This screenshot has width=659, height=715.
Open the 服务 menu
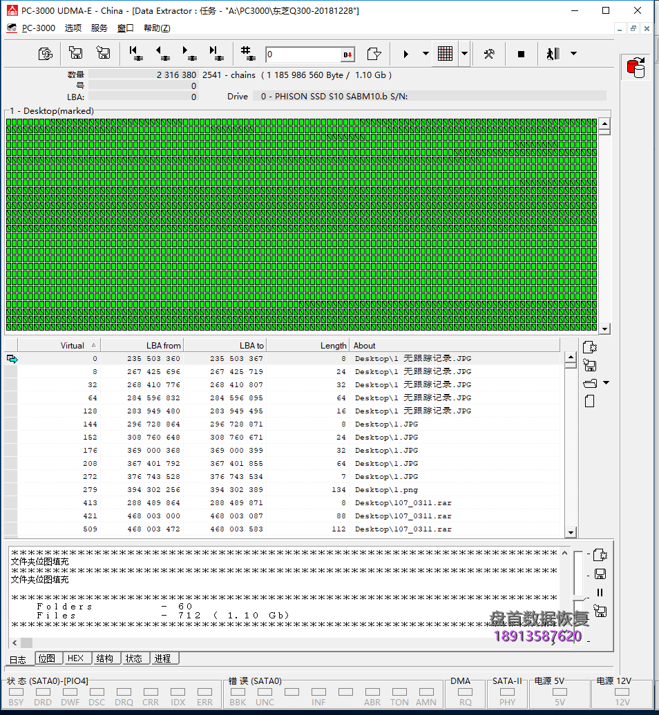click(x=99, y=28)
